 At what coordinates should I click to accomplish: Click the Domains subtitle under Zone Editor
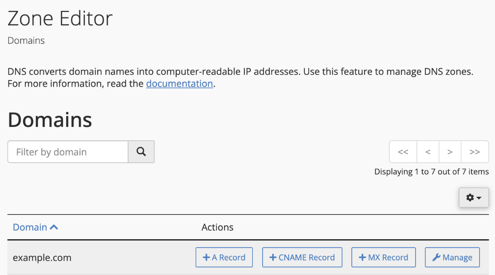point(26,41)
